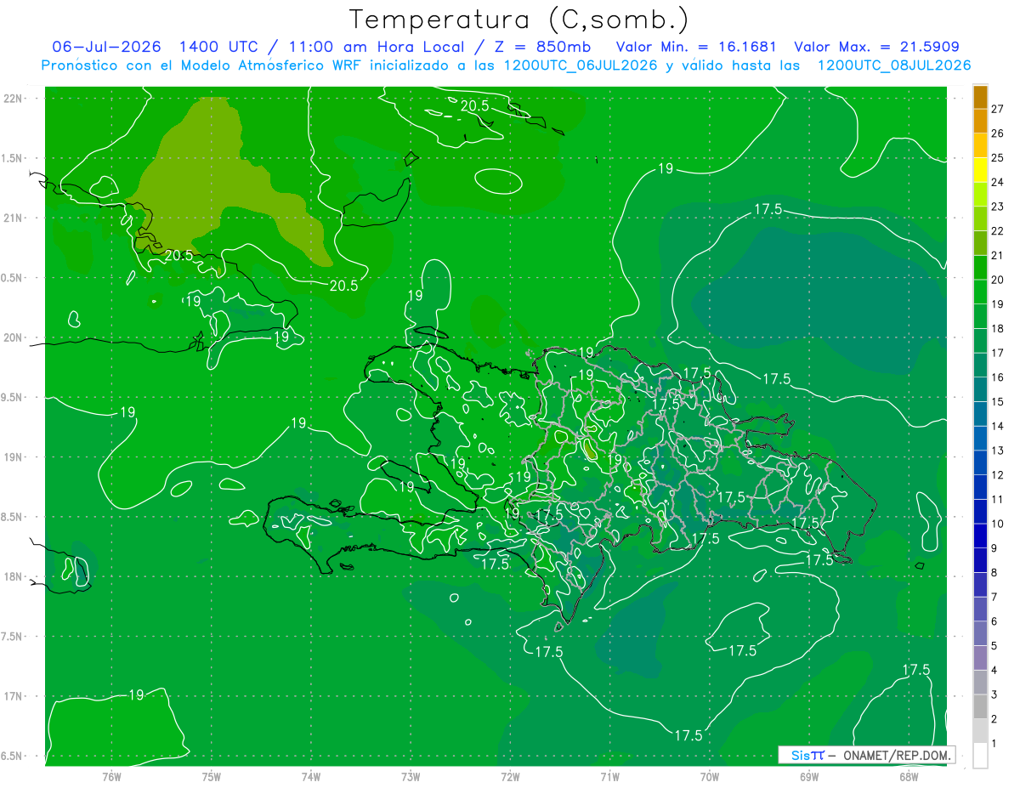Click the '25' value on the color scale
This screenshot has height=788, width=1020.
coord(997,157)
